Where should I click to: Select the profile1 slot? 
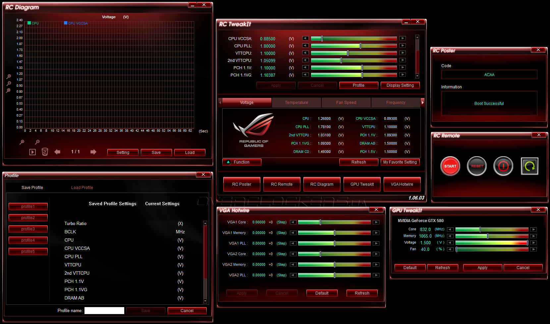28,207
